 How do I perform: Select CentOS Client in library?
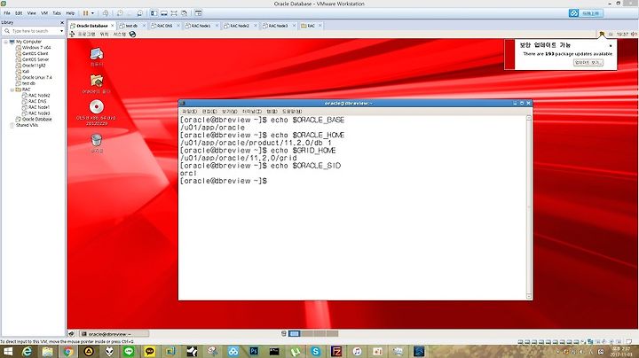pyautogui.click(x=35, y=54)
